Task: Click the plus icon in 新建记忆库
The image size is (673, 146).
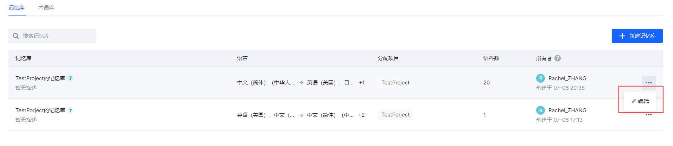Action: (622, 36)
